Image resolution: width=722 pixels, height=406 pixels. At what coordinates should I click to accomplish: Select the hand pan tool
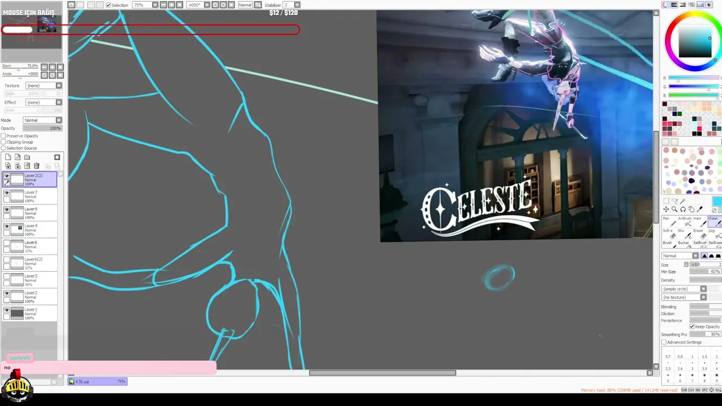point(692,209)
